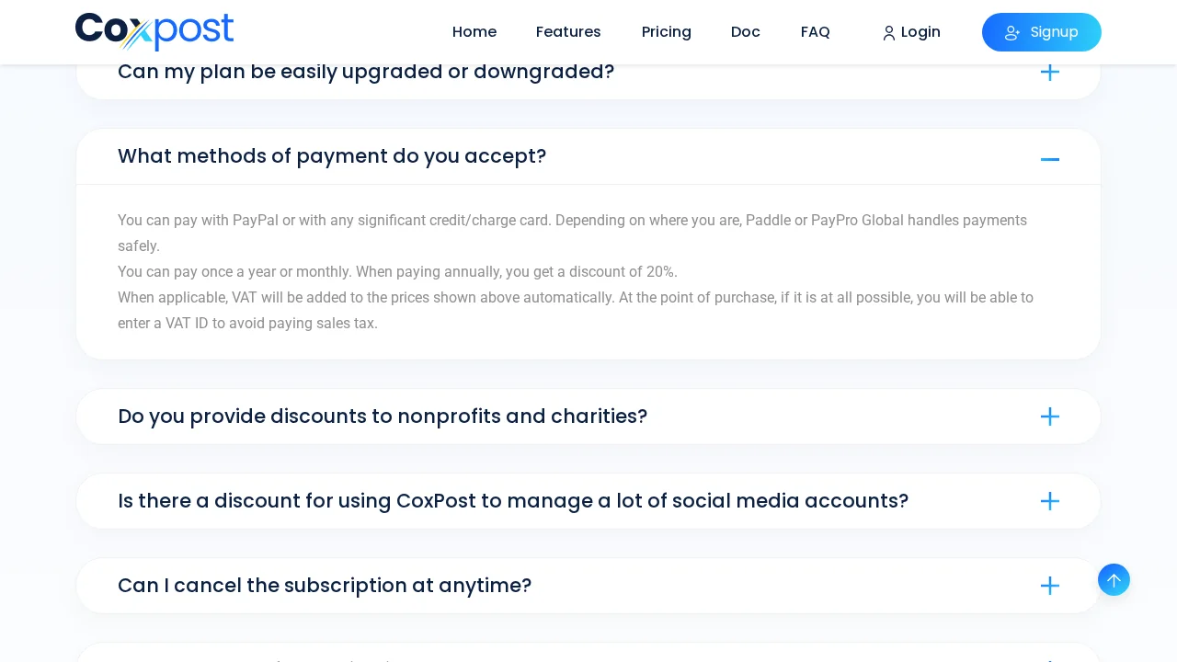The image size is (1177, 662).
Task: Open the Pricing page from the navigation
Action: tap(666, 32)
